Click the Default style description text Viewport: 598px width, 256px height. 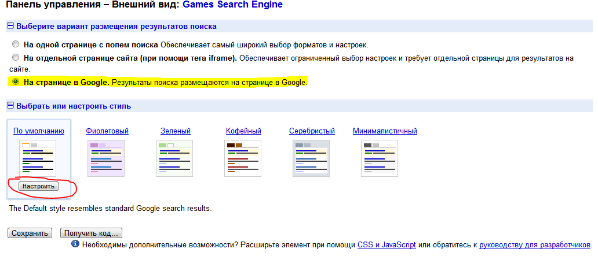pos(110,209)
